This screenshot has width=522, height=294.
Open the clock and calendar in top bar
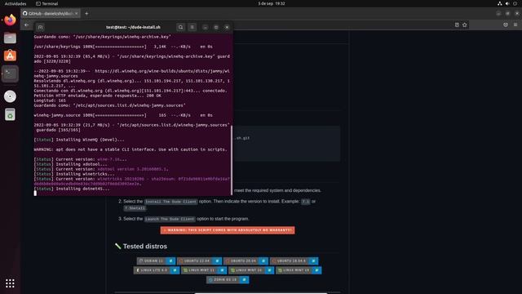[x=272, y=3]
